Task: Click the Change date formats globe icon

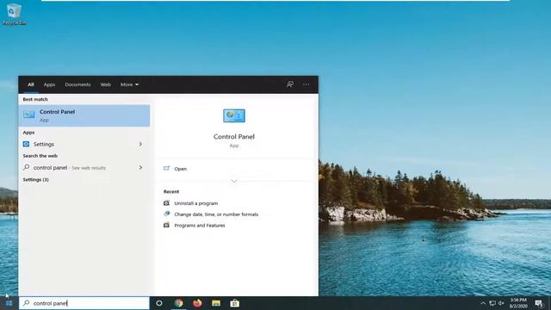Action: pyautogui.click(x=166, y=214)
